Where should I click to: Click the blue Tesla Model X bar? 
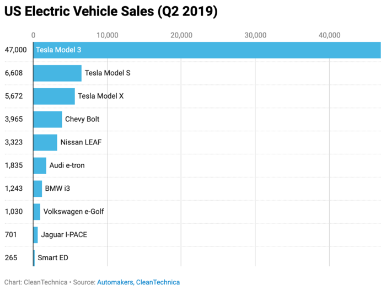tap(54, 96)
